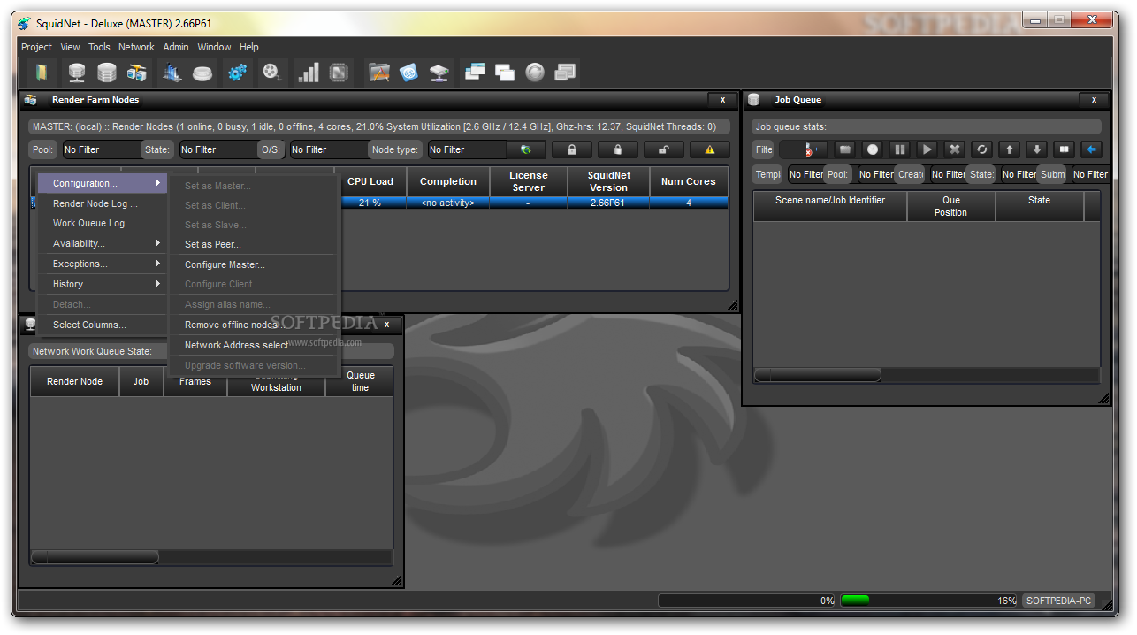1137x635 pixels.
Task: Click the 16% green progress bar
Action: click(928, 601)
